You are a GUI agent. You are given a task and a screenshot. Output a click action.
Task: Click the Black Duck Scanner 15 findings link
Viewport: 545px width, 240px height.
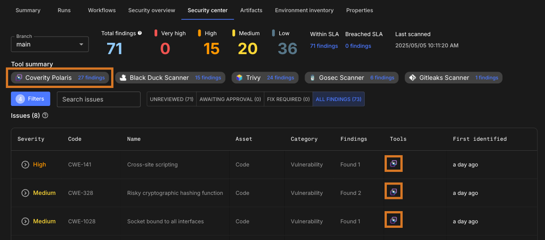[x=208, y=78]
